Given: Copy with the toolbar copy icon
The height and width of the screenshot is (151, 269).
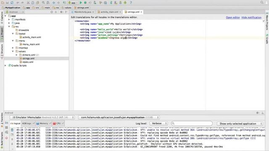Looking at the screenshot, I should (x=33, y=3).
